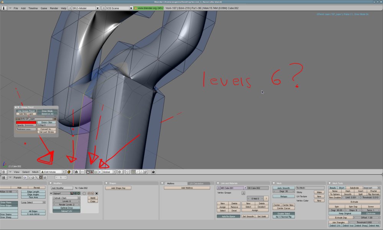Adjust the grease pencil Opacity slider
Screen dimensions: 383x230
26,125
